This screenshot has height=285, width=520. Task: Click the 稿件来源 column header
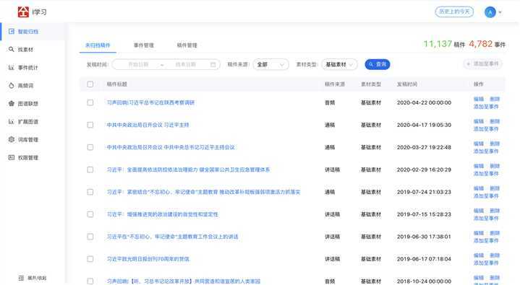pos(335,84)
